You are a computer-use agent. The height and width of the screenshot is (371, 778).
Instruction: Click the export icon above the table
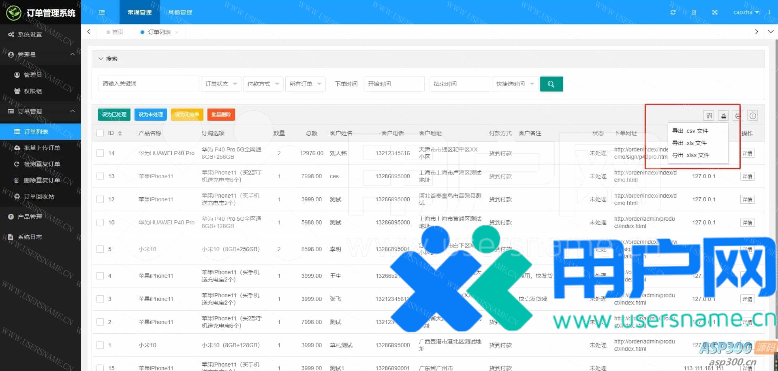pyautogui.click(x=724, y=116)
